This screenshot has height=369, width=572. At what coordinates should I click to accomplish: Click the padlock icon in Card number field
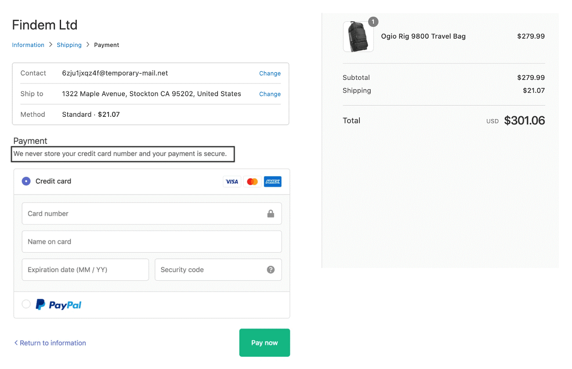pyautogui.click(x=271, y=213)
